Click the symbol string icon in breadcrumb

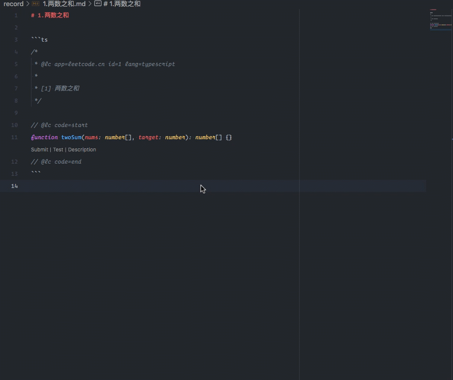coord(98,4)
